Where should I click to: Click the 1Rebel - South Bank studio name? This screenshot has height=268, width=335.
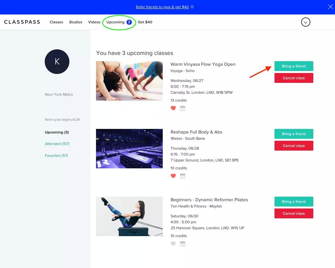188,138
